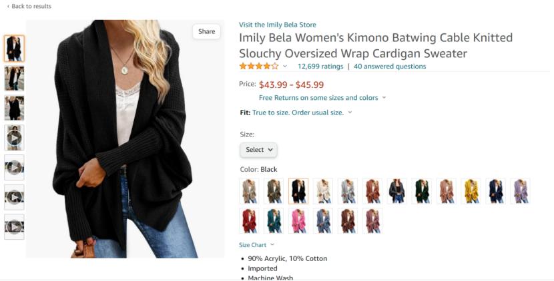
Task: Play the first video thumbnail in gallery
Action: tap(14, 138)
